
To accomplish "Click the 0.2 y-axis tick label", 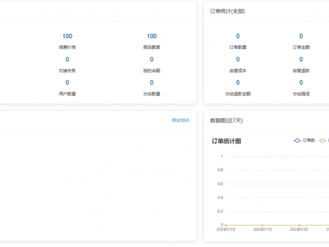I will (x=220, y=211).
